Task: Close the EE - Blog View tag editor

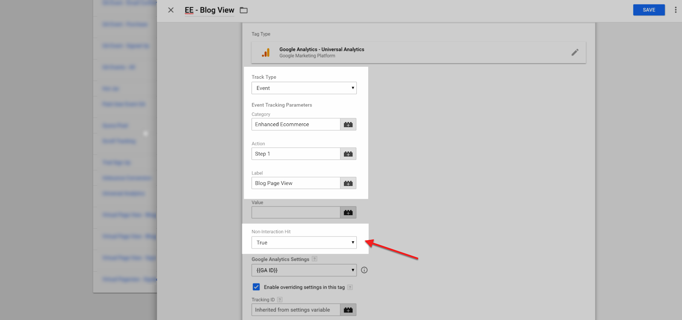Action: coord(171,10)
